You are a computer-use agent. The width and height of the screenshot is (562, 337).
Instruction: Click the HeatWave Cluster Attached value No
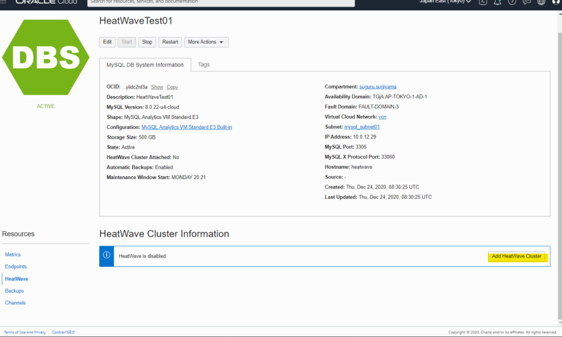point(176,157)
